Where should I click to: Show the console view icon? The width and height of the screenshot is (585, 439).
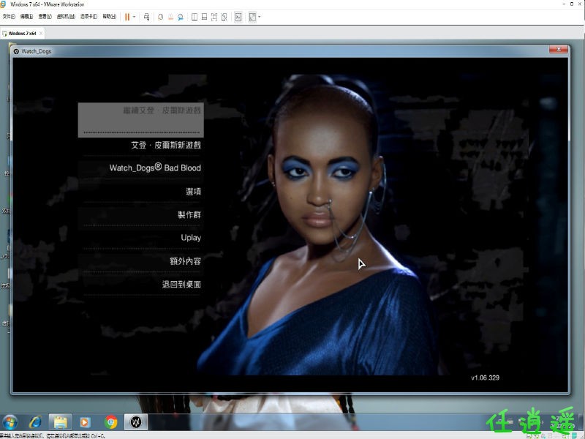tap(238, 17)
